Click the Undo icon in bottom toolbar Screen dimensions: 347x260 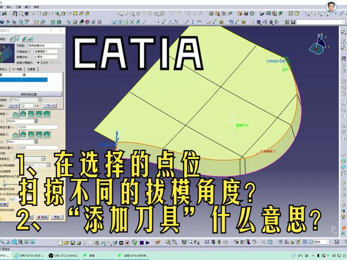tap(103, 243)
